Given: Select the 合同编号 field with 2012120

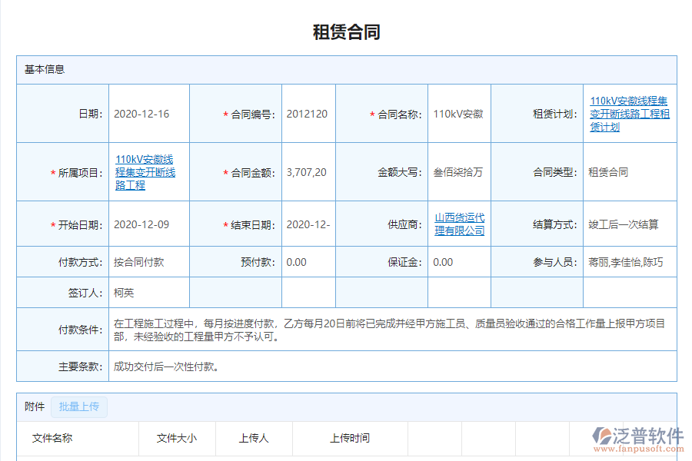Looking at the screenshot, I should pos(307,113).
